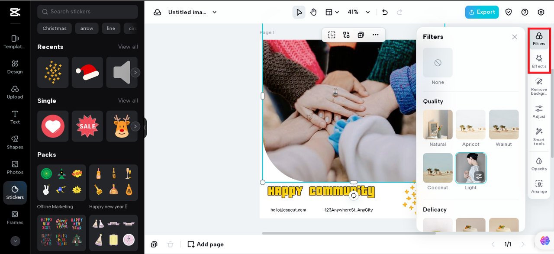Open Light filter intensity adjust icon
The height and width of the screenshot is (254, 554).
tap(479, 176)
